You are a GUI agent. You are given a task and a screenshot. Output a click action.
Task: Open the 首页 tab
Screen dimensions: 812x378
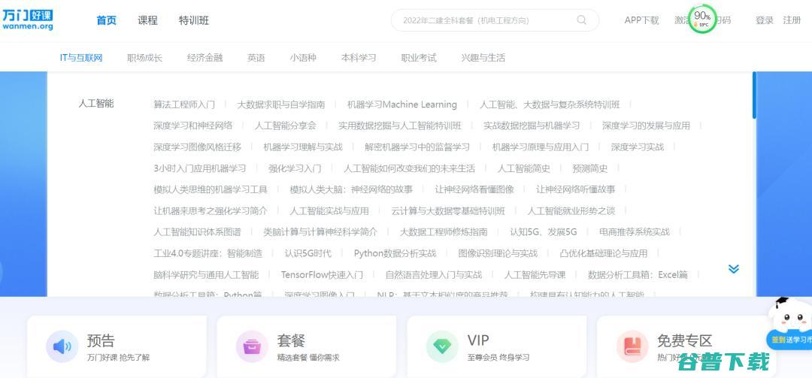[106, 20]
